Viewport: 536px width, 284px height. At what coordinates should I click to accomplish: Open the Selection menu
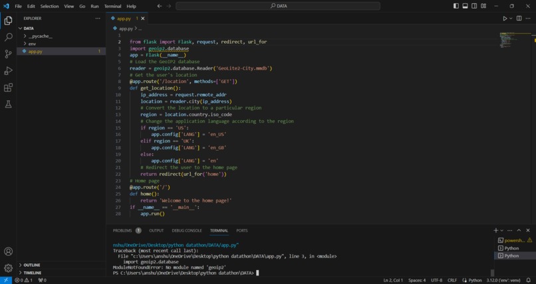click(50, 6)
